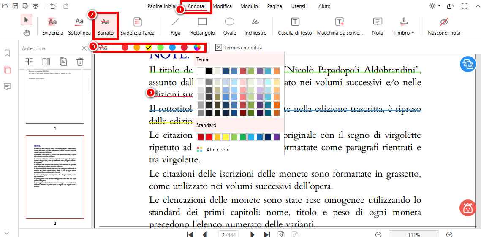The height and width of the screenshot is (237, 481).
Task: Switch to the Annota tab
Action: click(196, 6)
